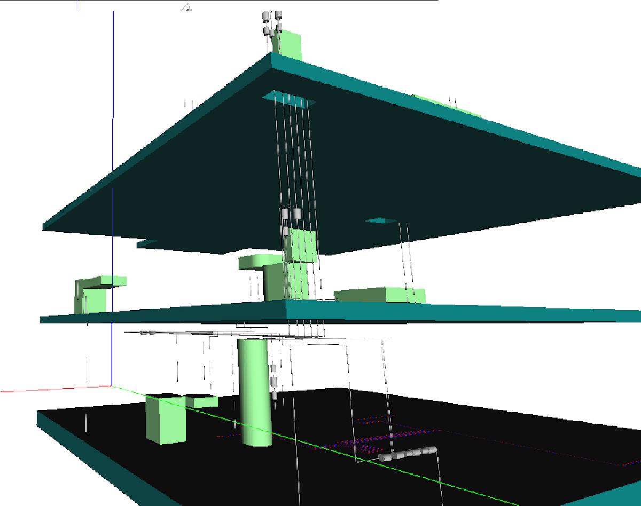Select the wide flat green box on middle floor
This screenshot has height=506, width=641.
point(379,295)
